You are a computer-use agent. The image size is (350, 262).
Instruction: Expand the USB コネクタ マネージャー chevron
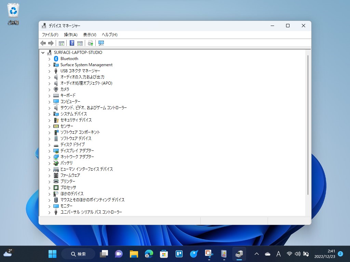[49, 71]
